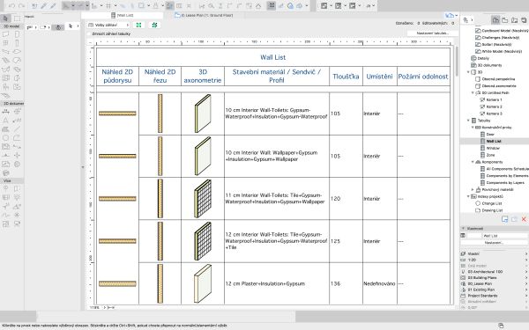Click the 'Požární odolnost' column header
Image resolution: width=529 pixels, height=330 pixels.
pos(423,77)
